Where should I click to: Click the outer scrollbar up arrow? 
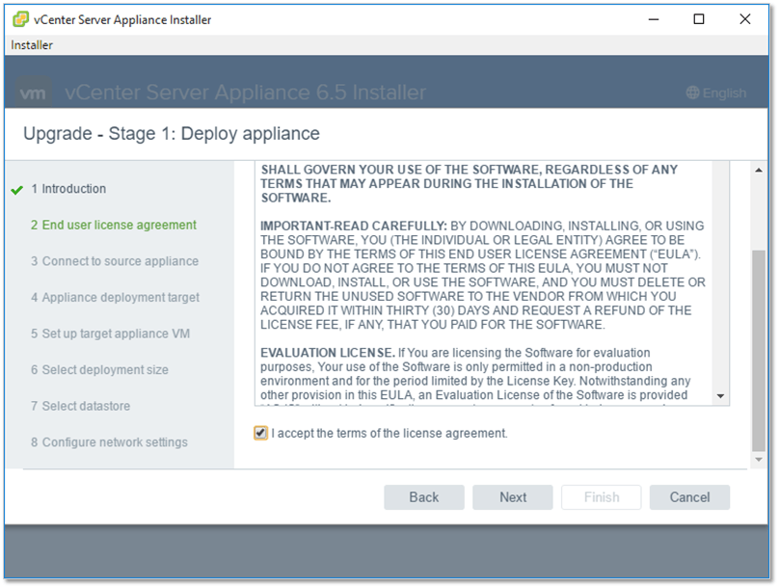pos(759,171)
